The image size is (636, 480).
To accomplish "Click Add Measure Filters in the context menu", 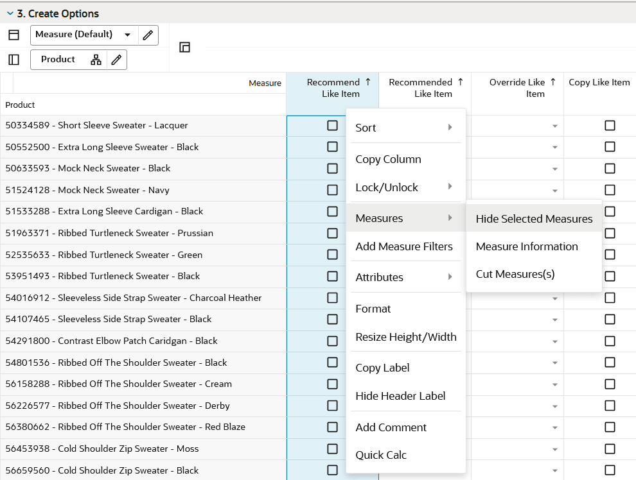I will [403, 246].
